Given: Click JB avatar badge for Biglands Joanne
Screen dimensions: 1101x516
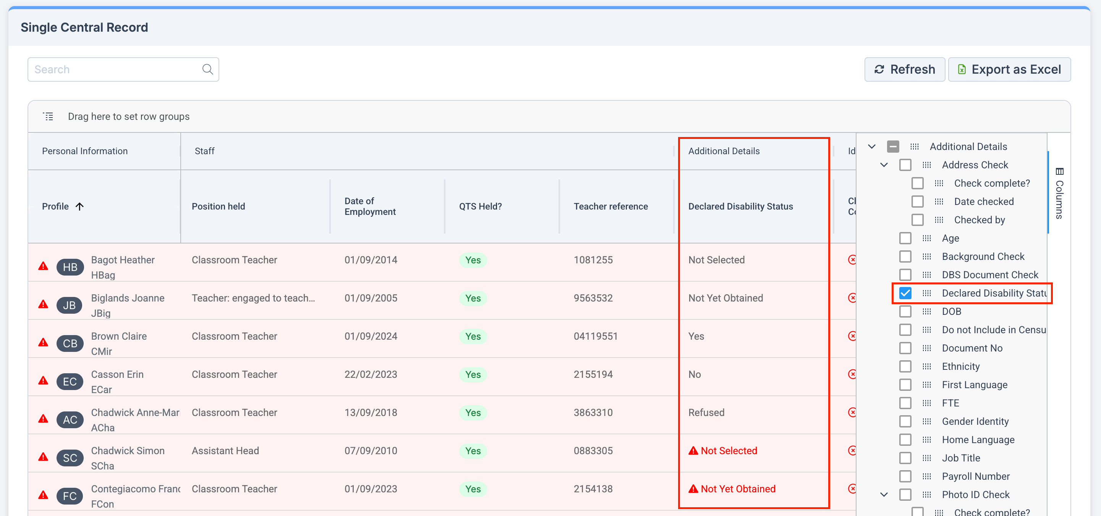Looking at the screenshot, I should 69,305.
